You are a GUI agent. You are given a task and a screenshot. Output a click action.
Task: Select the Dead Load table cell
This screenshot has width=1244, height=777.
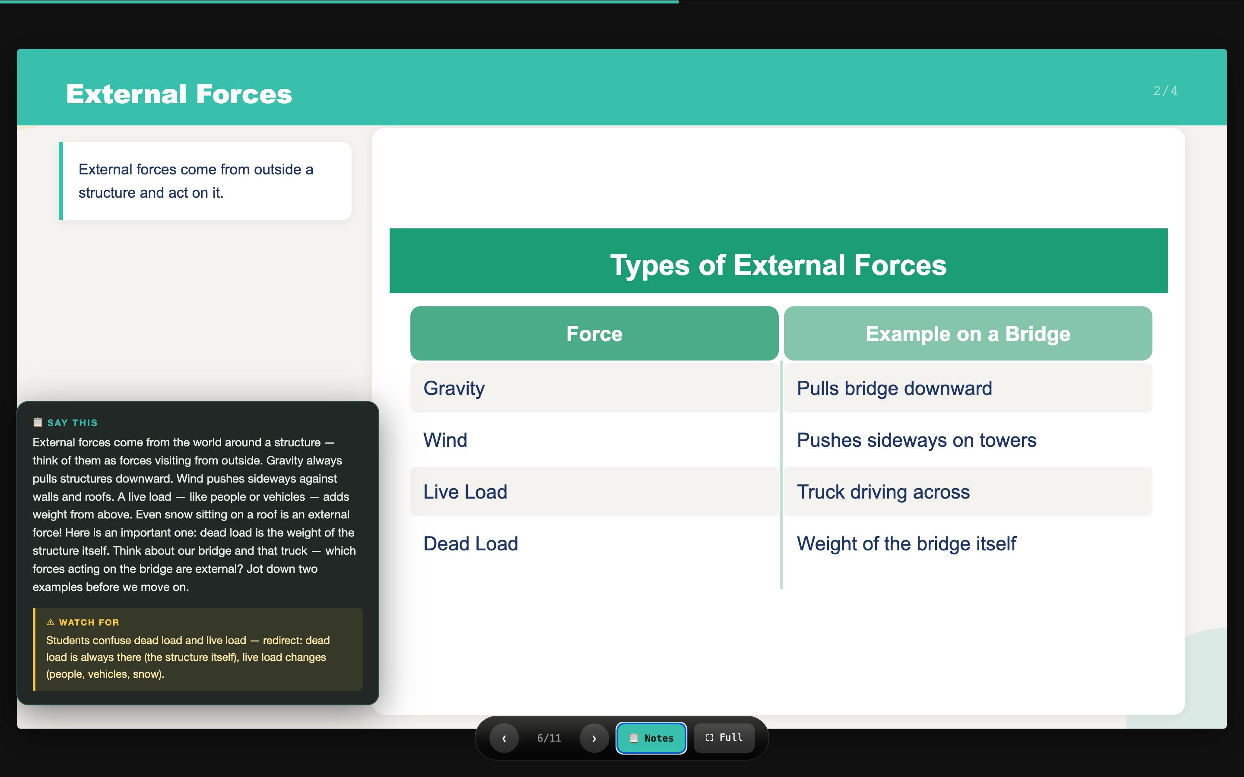point(594,544)
